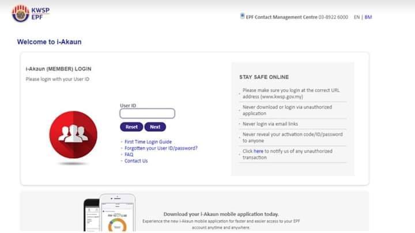
Task: Click the Reset button
Action: 131,127
